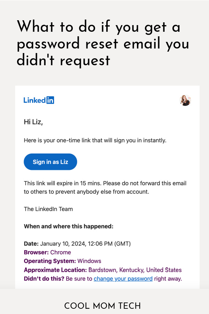
Task: Select the expiration notice paragraph
Action: pos(104,187)
